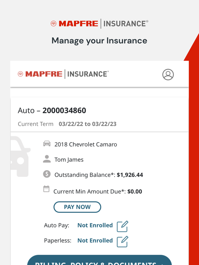
Task: Open the account profile icon in the header
Action: (x=168, y=74)
